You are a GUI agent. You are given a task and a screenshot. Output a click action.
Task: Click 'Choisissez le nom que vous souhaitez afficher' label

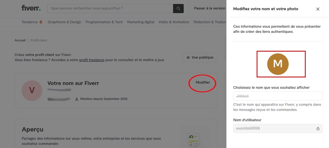(x=271, y=88)
